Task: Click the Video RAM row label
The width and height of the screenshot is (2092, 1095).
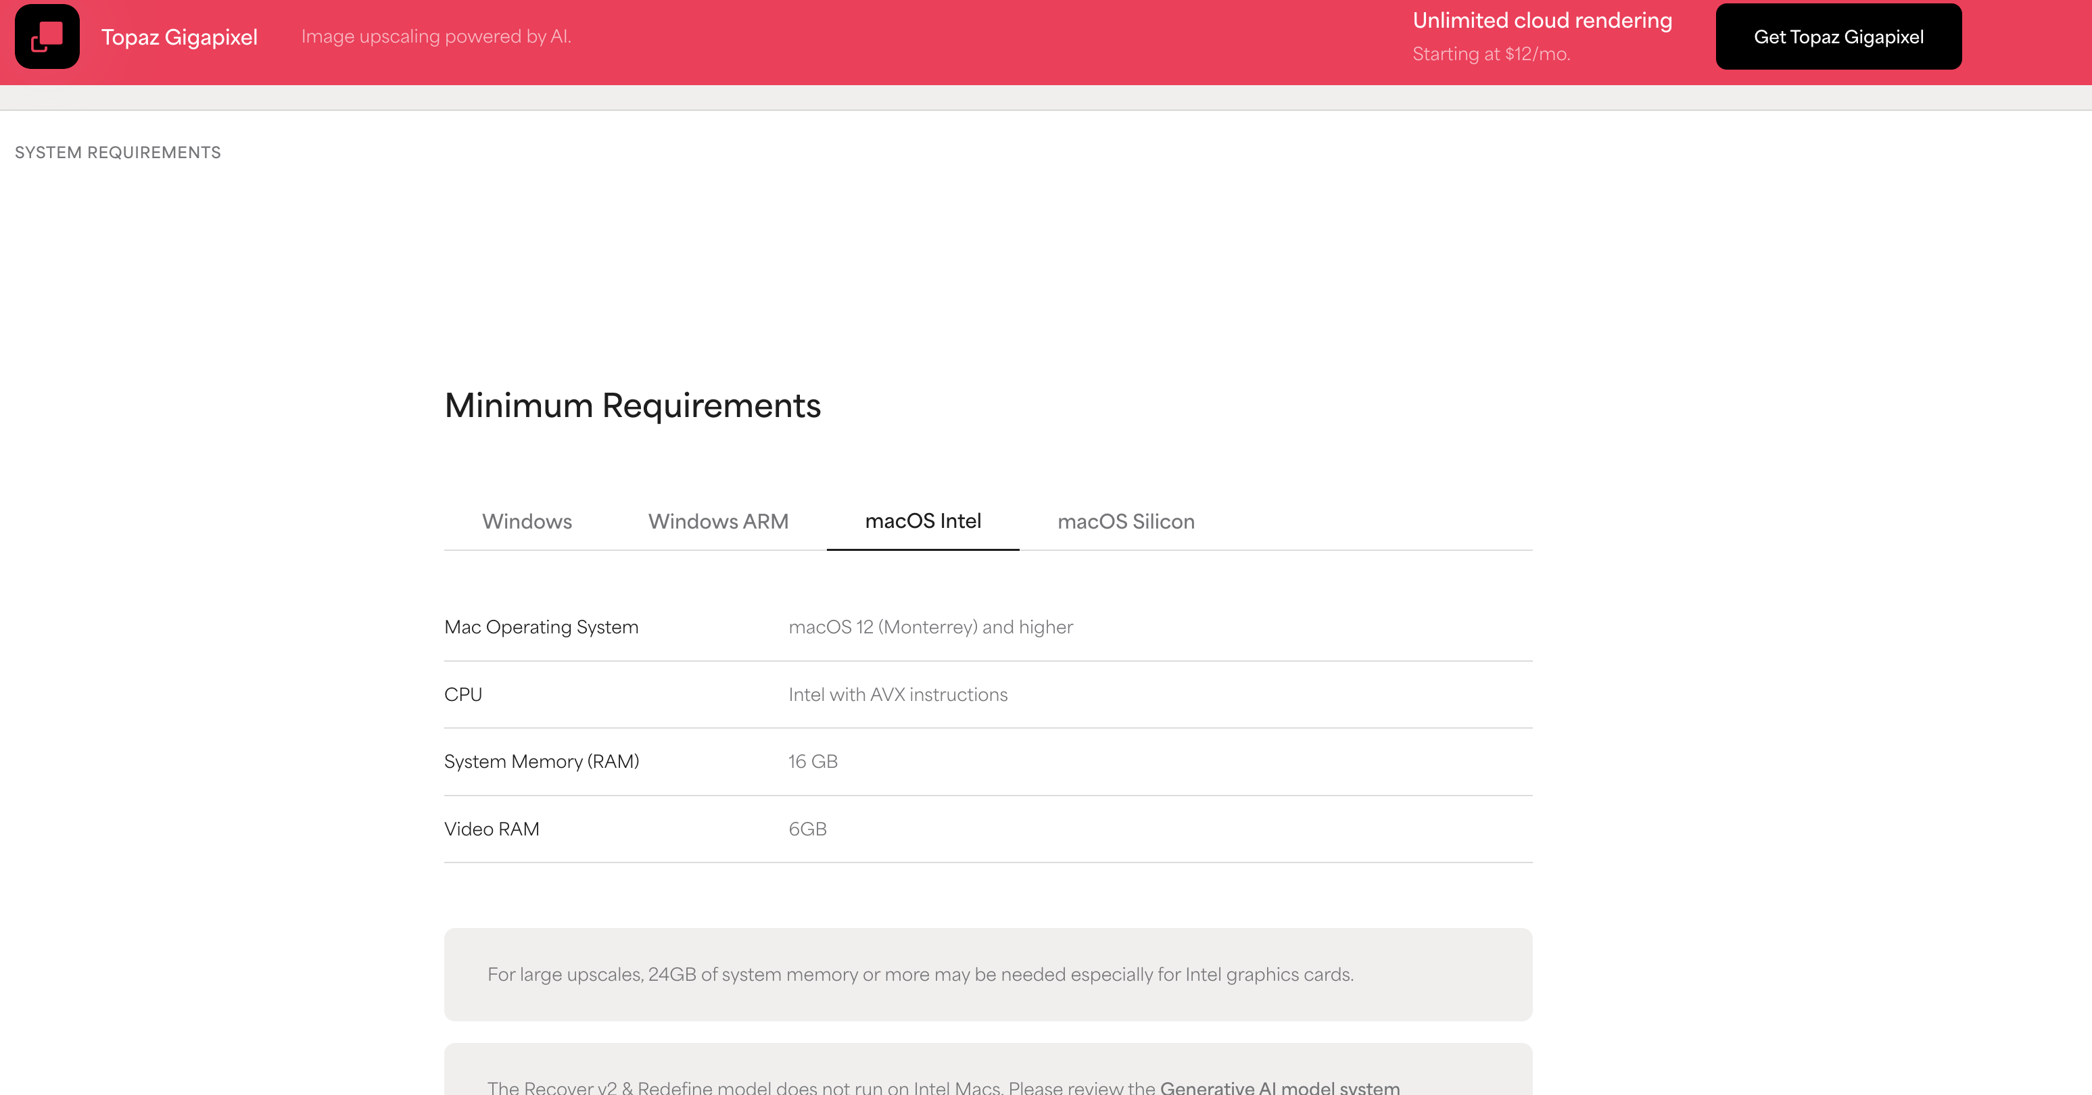Action: pyautogui.click(x=492, y=829)
